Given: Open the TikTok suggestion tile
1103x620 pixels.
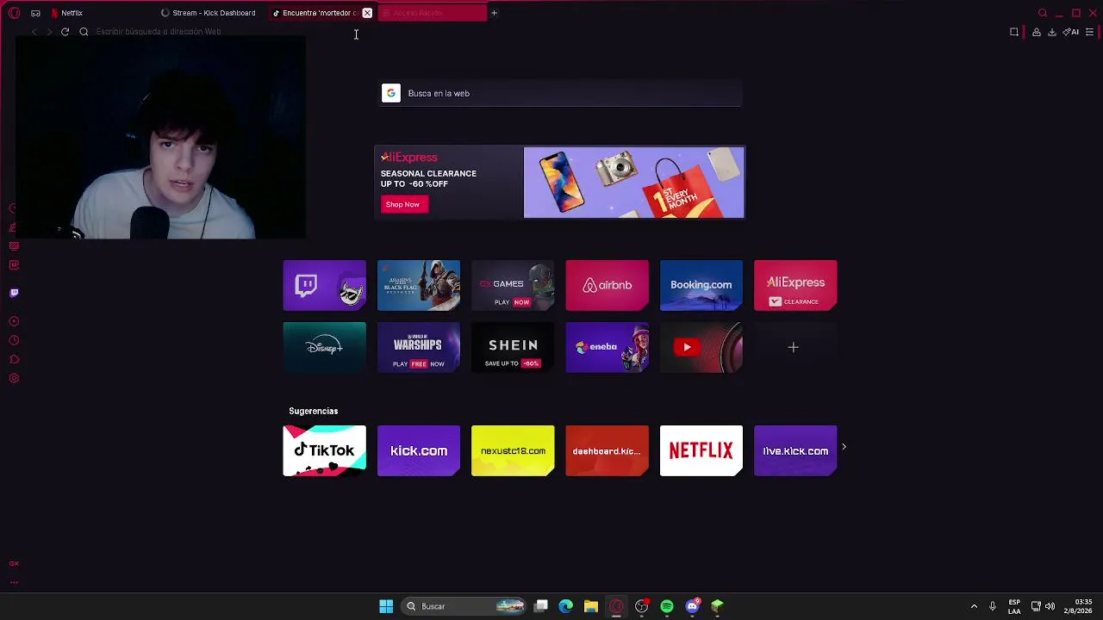Looking at the screenshot, I should coord(324,450).
